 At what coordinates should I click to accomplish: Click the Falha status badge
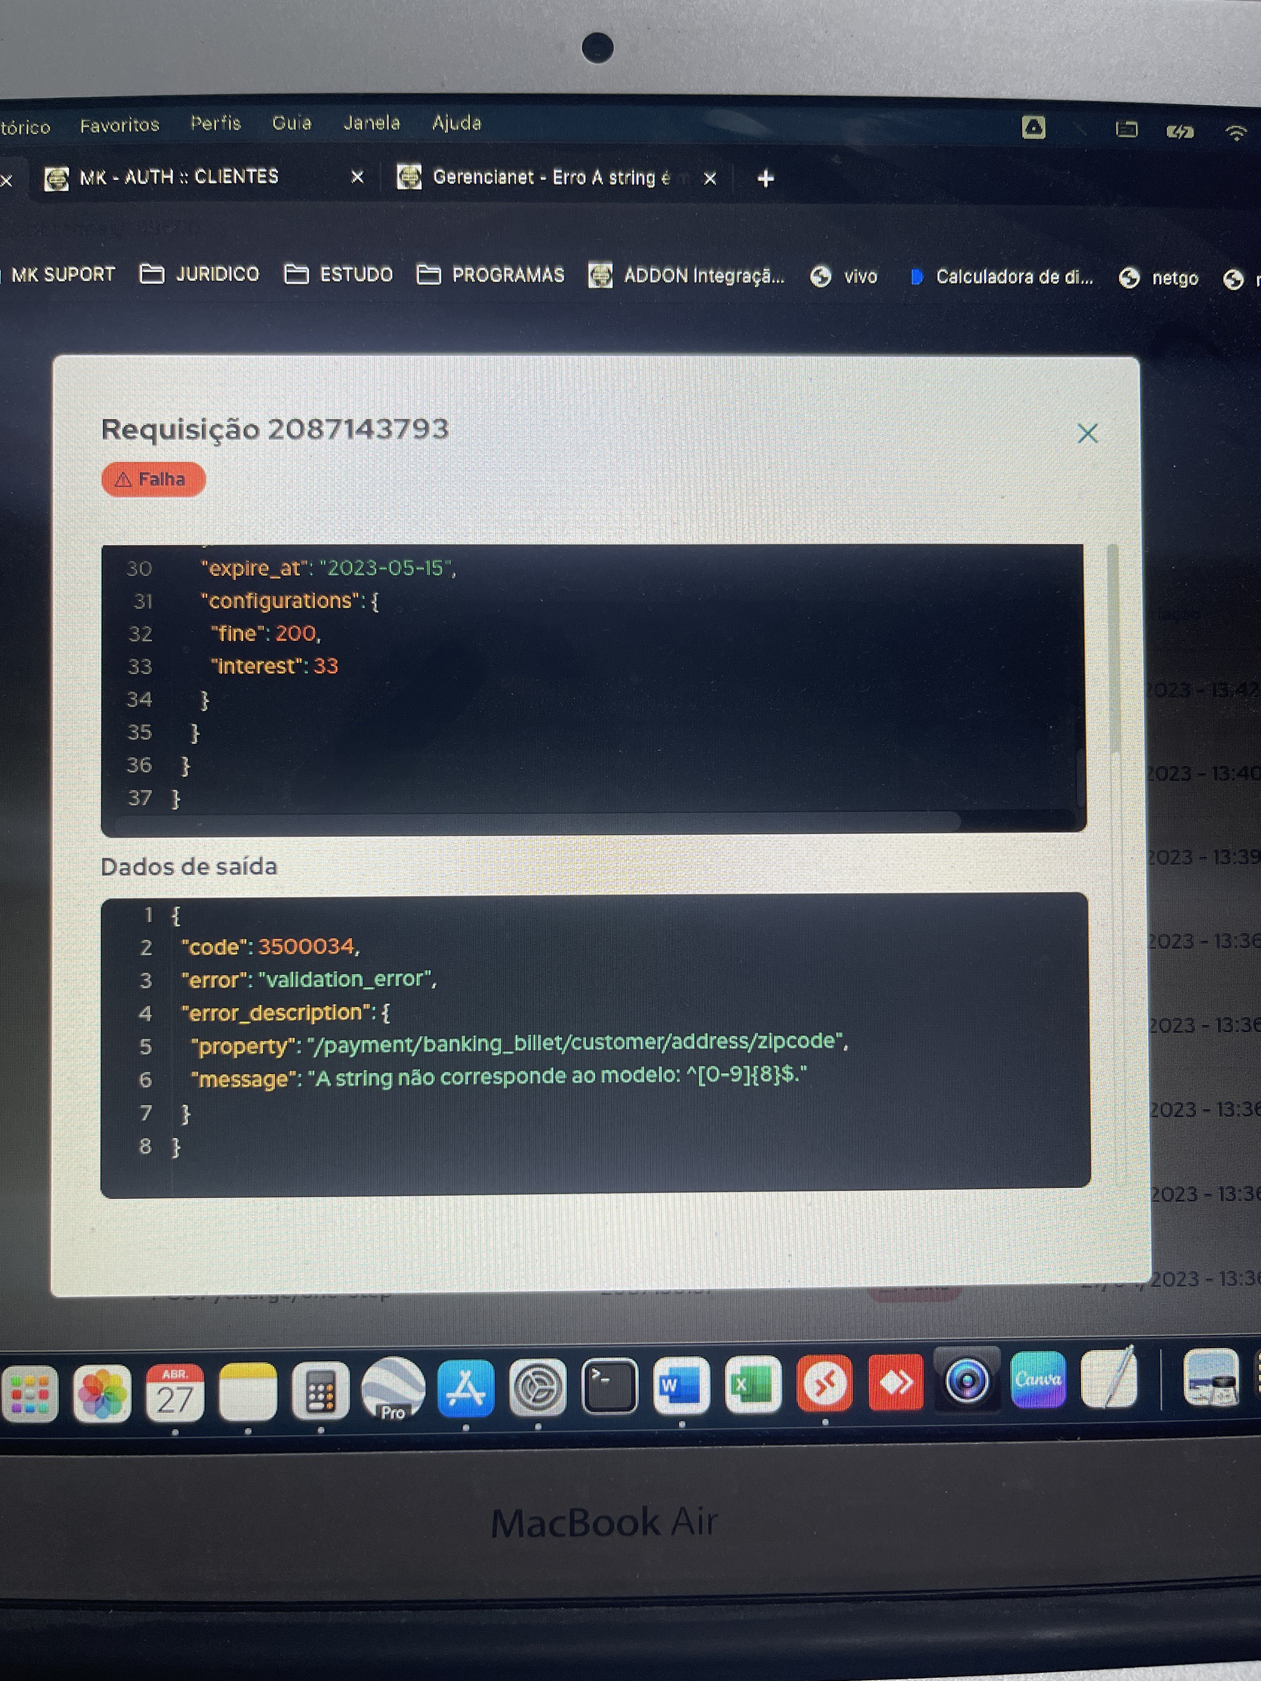[x=153, y=479]
